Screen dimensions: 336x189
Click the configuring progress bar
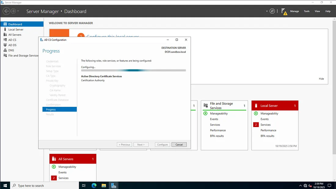133,70
